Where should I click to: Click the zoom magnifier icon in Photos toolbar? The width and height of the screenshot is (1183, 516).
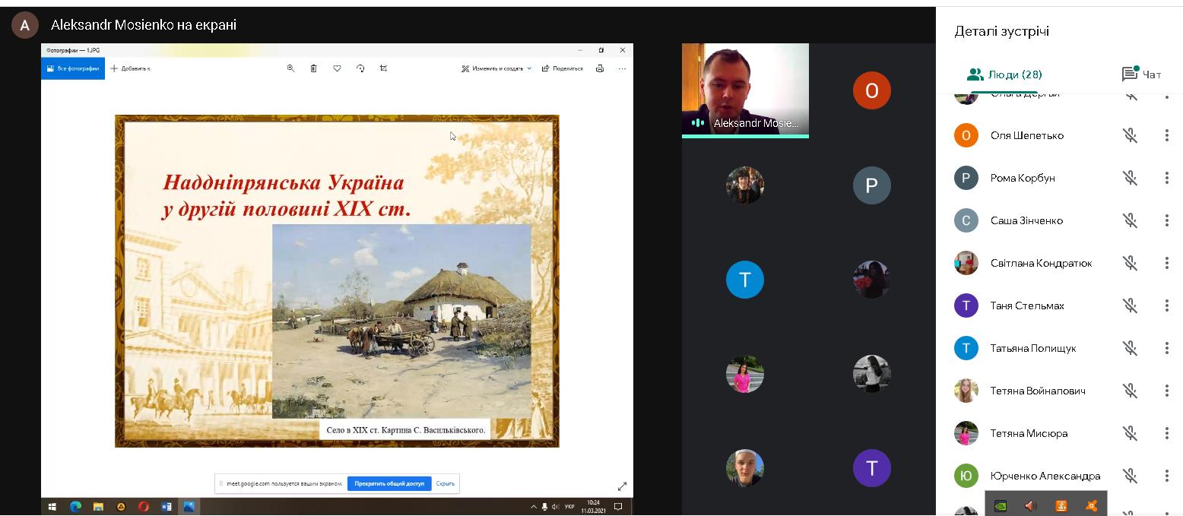[290, 68]
